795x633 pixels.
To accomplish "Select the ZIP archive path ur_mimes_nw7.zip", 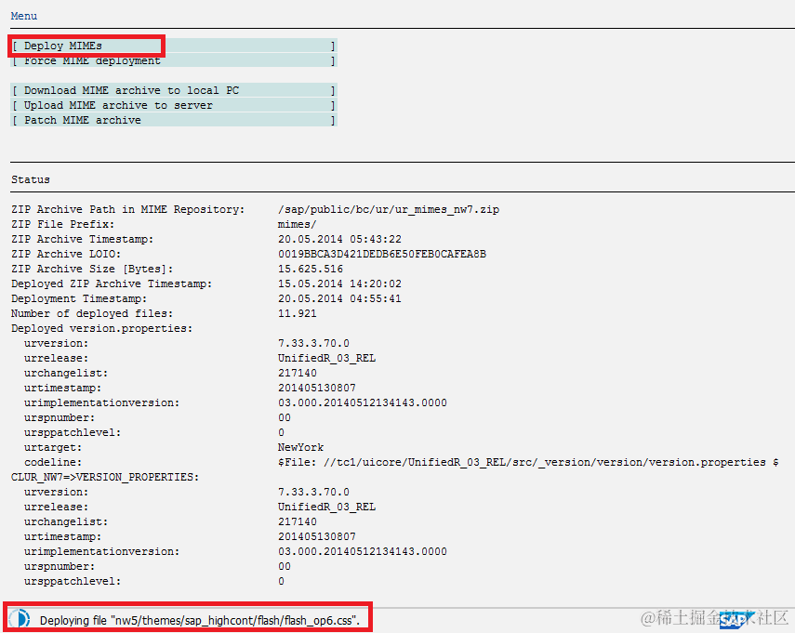I will click(x=389, y=209).
